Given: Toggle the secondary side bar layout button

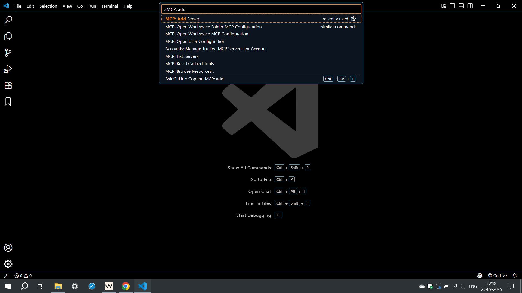Looking at the screenshot, I should coord(470,6).
